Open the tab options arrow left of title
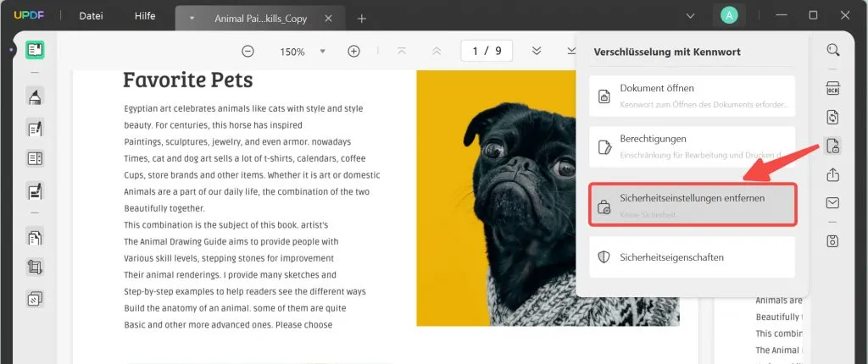Screen dimensions: 868x364 pos(192,19)
